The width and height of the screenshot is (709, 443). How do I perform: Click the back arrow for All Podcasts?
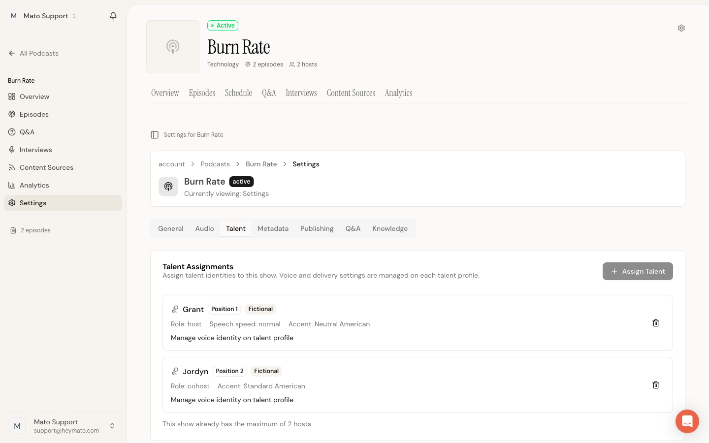pos(12,53)
